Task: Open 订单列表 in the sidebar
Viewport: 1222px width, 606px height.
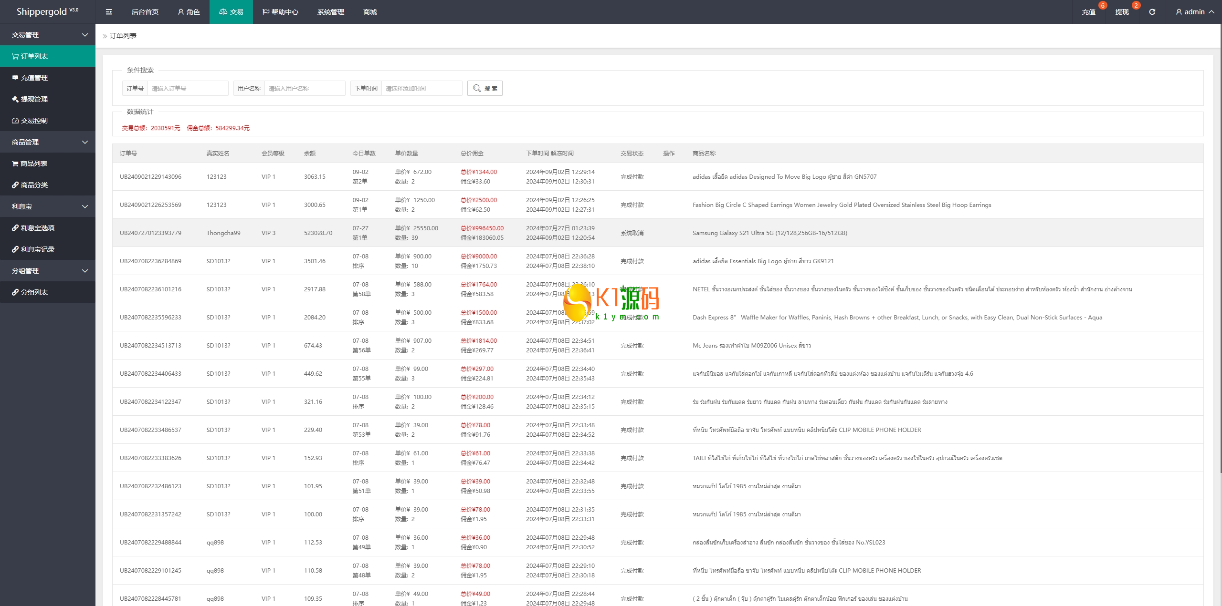Action: point(34,56)
